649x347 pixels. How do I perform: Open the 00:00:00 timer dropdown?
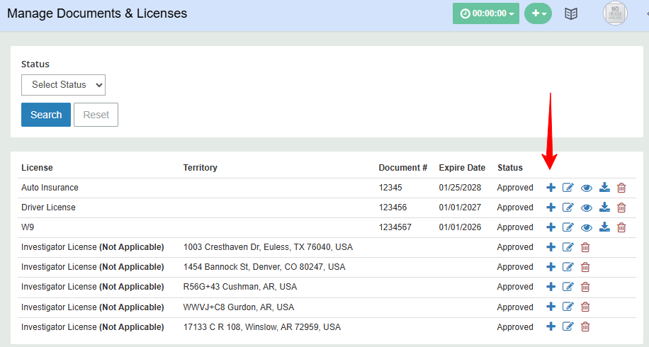(x=486, y=13)
